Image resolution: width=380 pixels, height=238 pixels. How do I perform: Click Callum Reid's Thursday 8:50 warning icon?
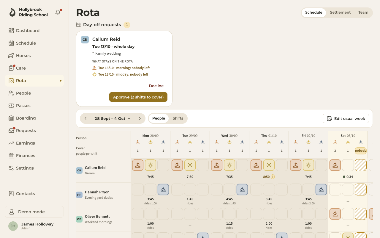[x=273, y=177]
